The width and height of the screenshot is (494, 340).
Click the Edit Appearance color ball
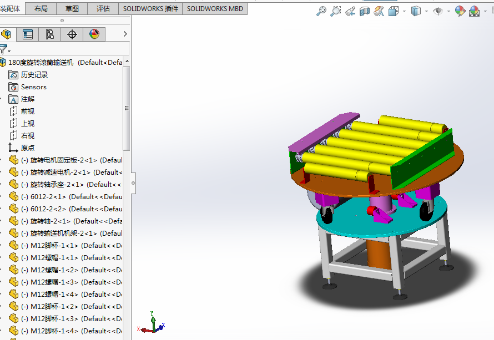[460, 11]
